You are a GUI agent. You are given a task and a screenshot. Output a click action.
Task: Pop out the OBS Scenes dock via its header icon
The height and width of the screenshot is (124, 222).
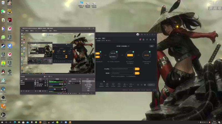[x=33, y=79]
